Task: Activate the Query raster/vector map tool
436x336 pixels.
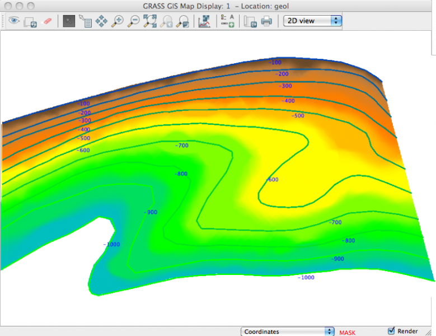Action: (x=86, y=21)
